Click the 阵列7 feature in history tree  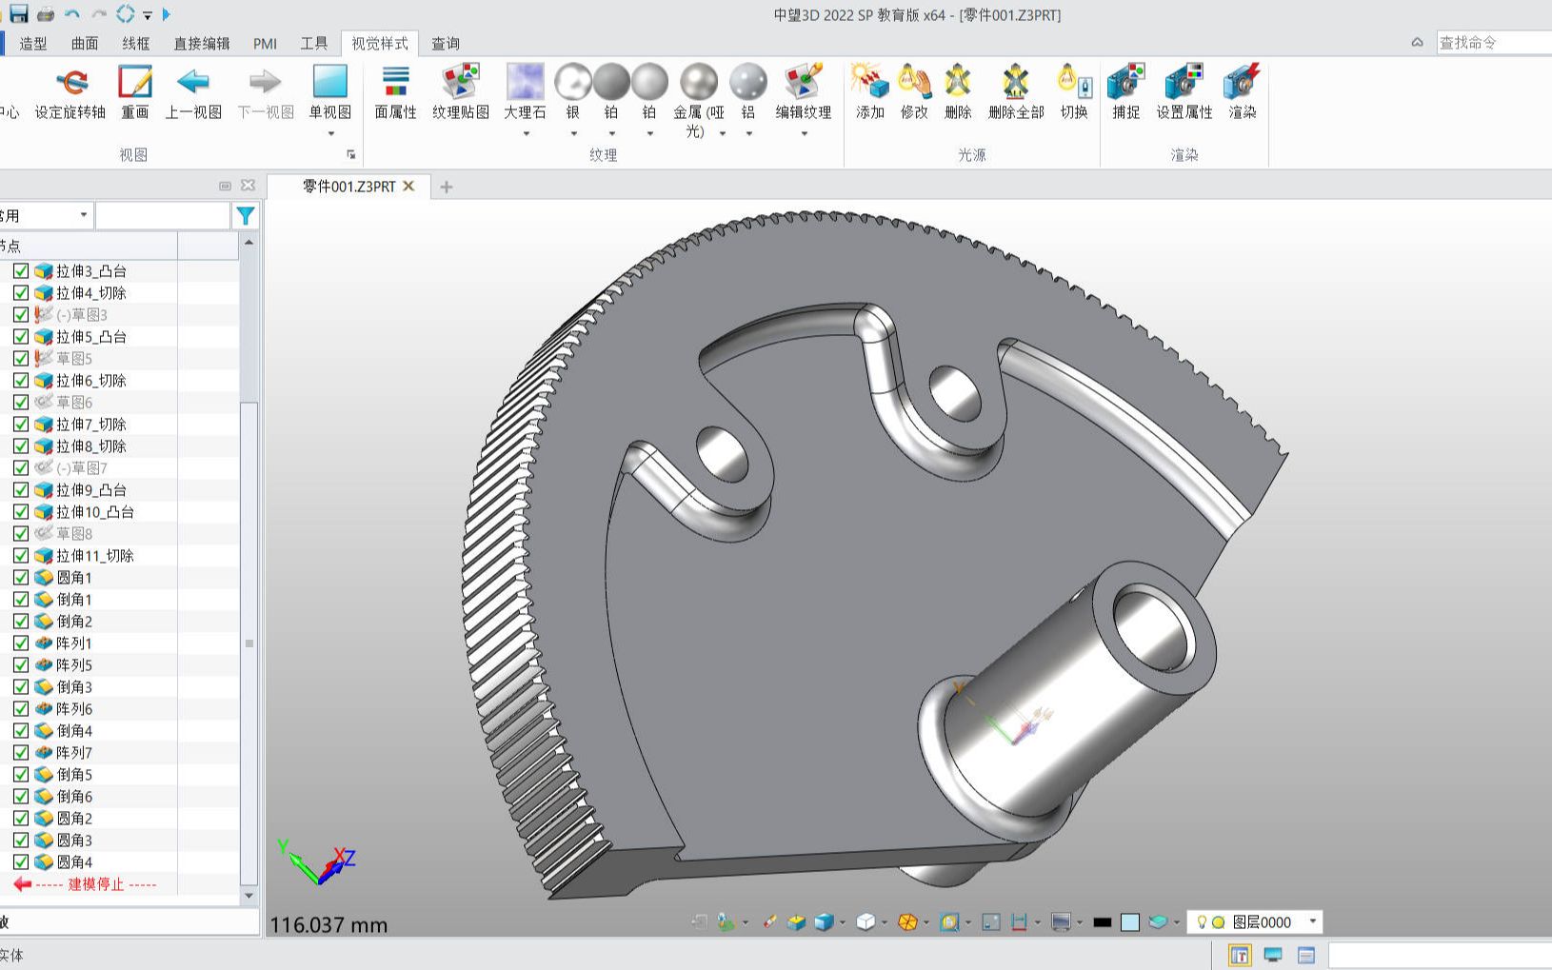74,753
